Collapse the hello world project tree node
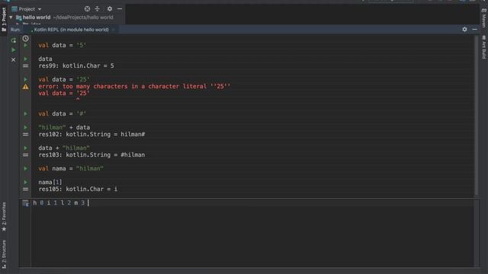This screenshot has width=488, height=274. tap(11, 18)
